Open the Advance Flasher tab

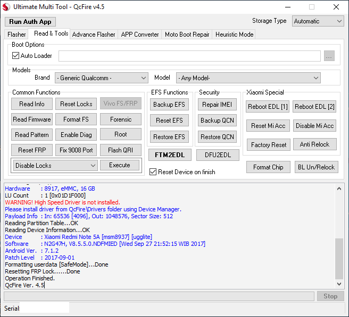(94, 35)
